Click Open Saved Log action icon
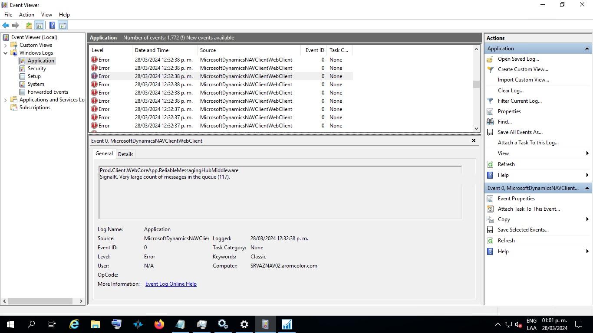 point(490,59)
